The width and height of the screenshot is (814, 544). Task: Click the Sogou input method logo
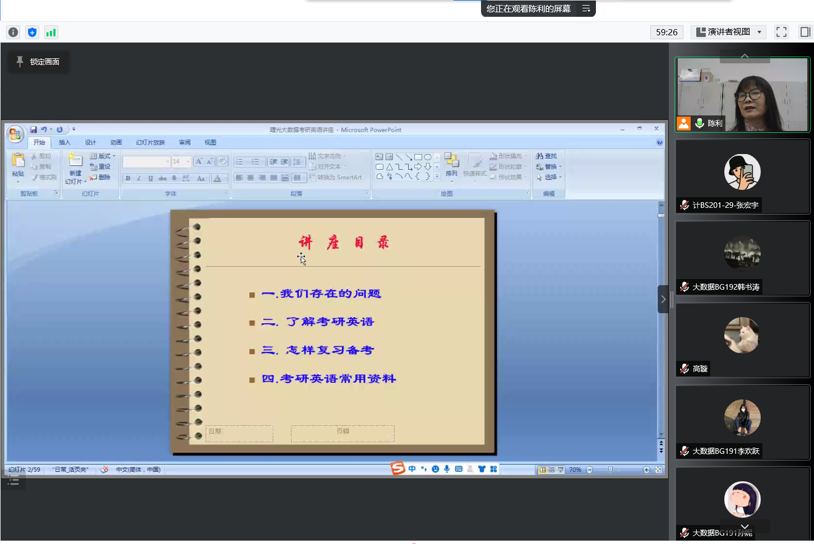point(397,468)
